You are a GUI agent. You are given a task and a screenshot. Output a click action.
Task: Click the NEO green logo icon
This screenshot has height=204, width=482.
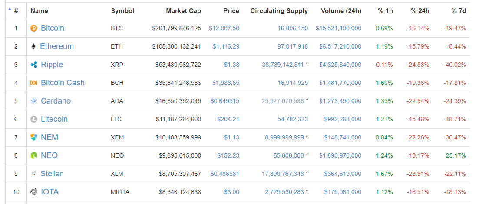coord(34,155)
